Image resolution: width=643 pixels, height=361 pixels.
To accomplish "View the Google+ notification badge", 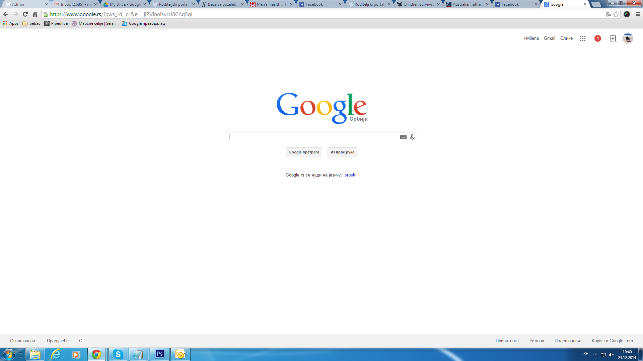I will [598, 38].
